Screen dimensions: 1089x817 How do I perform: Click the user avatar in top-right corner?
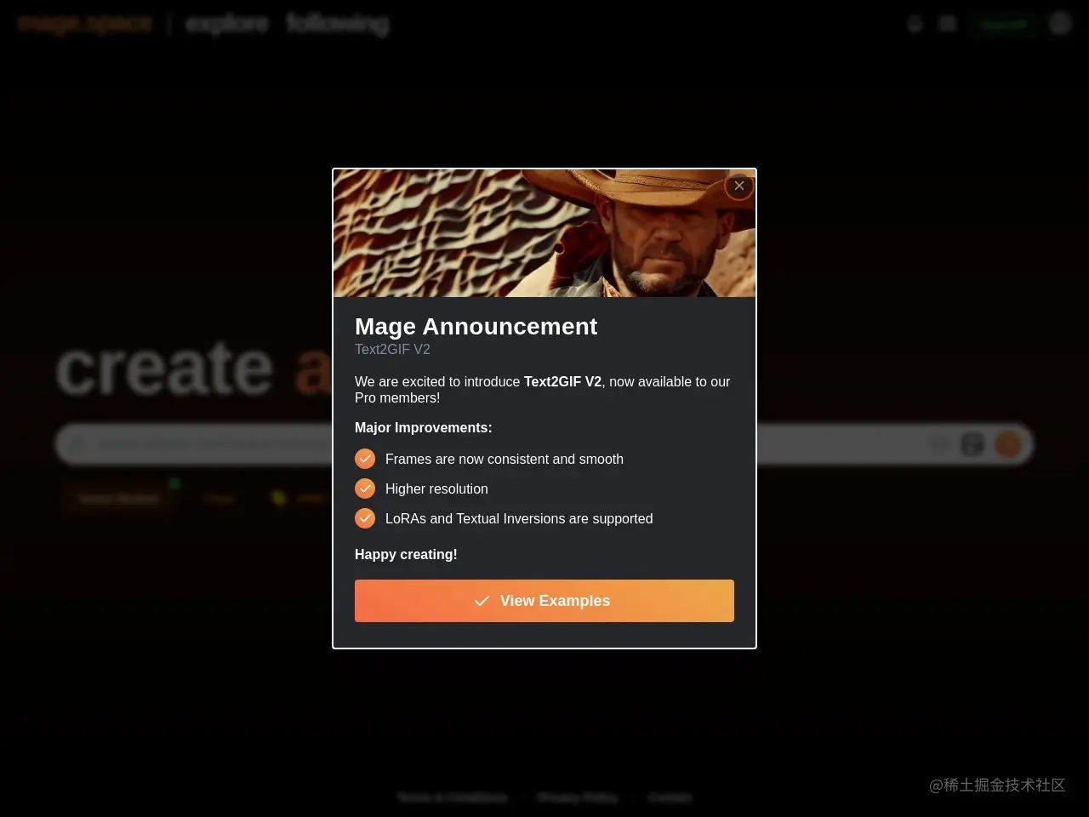[1059, 24]
